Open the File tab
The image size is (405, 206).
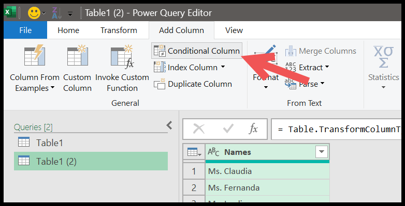tap(25, 30)
